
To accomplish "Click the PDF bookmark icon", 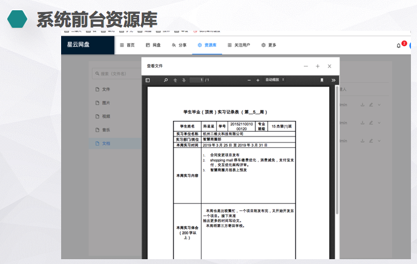I will pyautogui.click(x=322, y=80).
